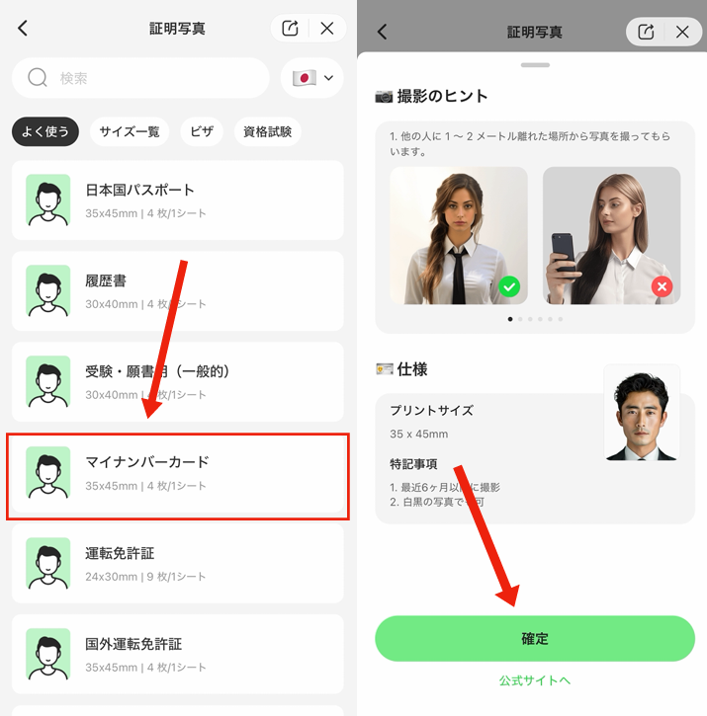Open the Japan flag country dropdown

pyautogui.click(x=311, y=78)
